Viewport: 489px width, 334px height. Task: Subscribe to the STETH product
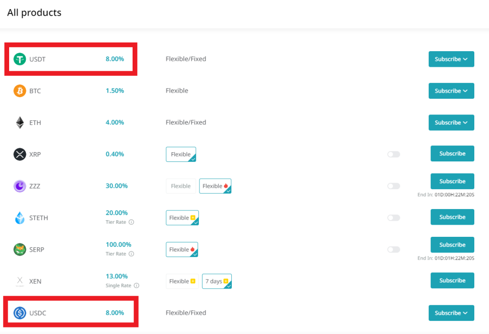point(453,217)
